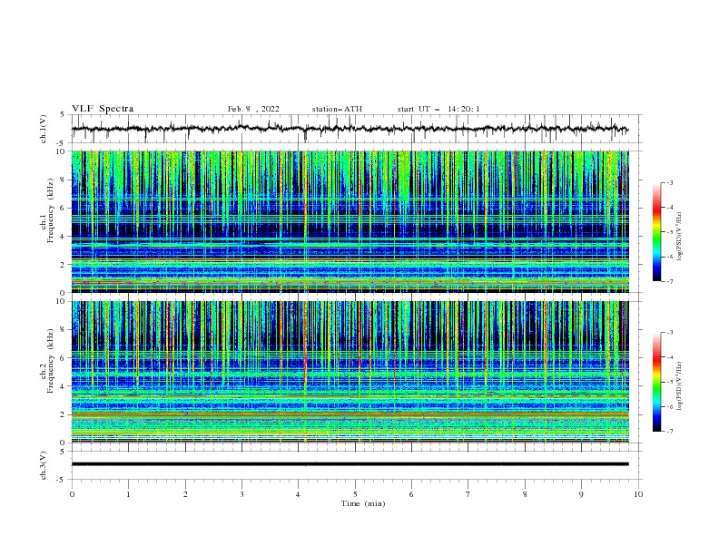This screenshot has width=719, height=555.
Task: Click inside the ch.1 spectrogram panel
Action: [350, 221]
